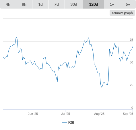Open the 1y time range
The height and width of the screenshot is (130, 136).
click(x=112, y=4)
